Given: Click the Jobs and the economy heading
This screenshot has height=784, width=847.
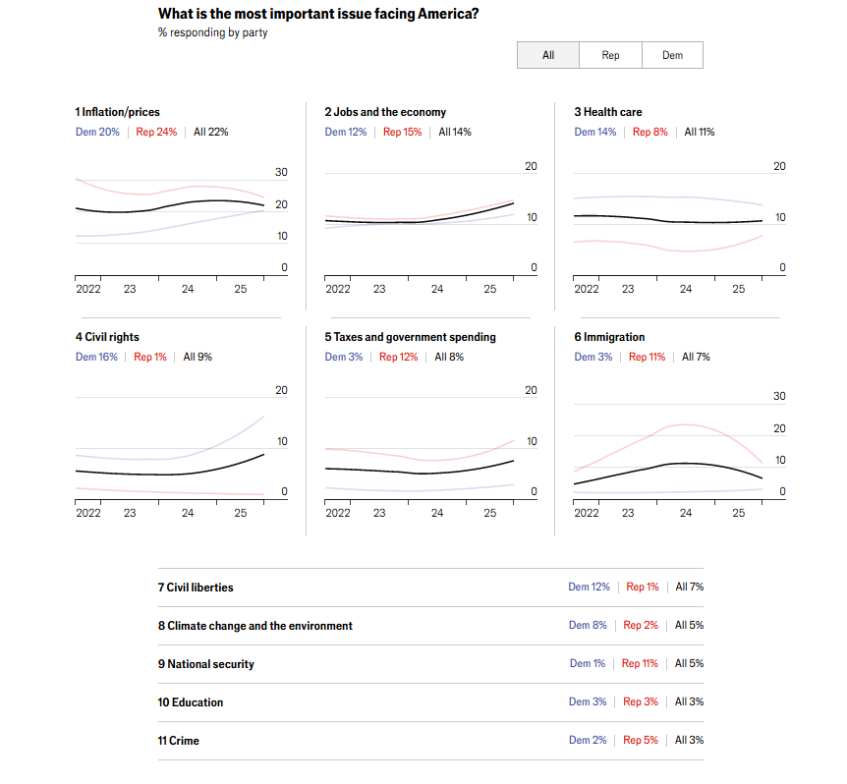Looking at the screenshot, I should coord(385,112).
